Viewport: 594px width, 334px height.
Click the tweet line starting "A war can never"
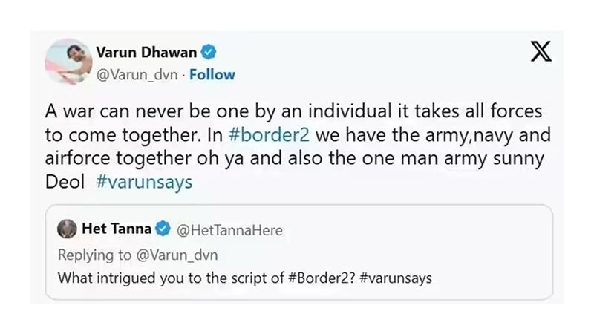293,111
